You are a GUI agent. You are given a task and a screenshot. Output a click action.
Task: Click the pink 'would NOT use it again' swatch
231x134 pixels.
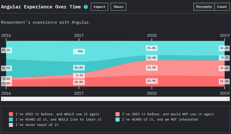click(x=118, y=114)
